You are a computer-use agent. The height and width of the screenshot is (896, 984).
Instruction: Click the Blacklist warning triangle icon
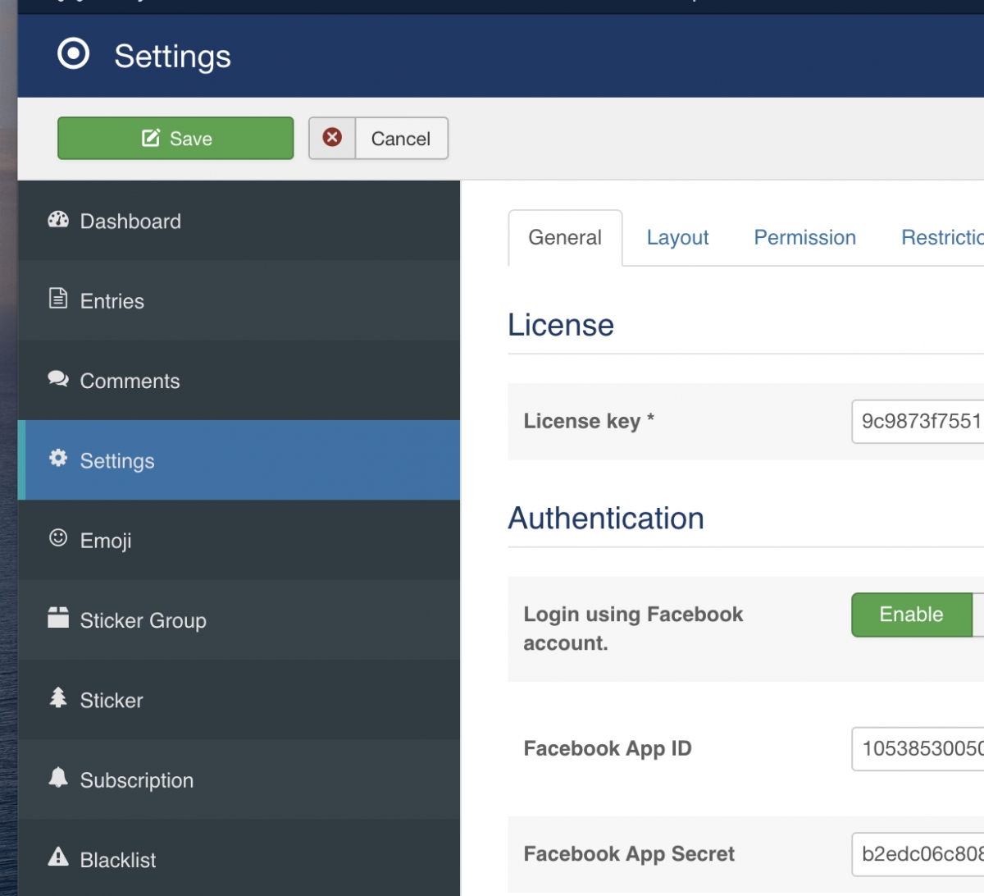(58, 857)
